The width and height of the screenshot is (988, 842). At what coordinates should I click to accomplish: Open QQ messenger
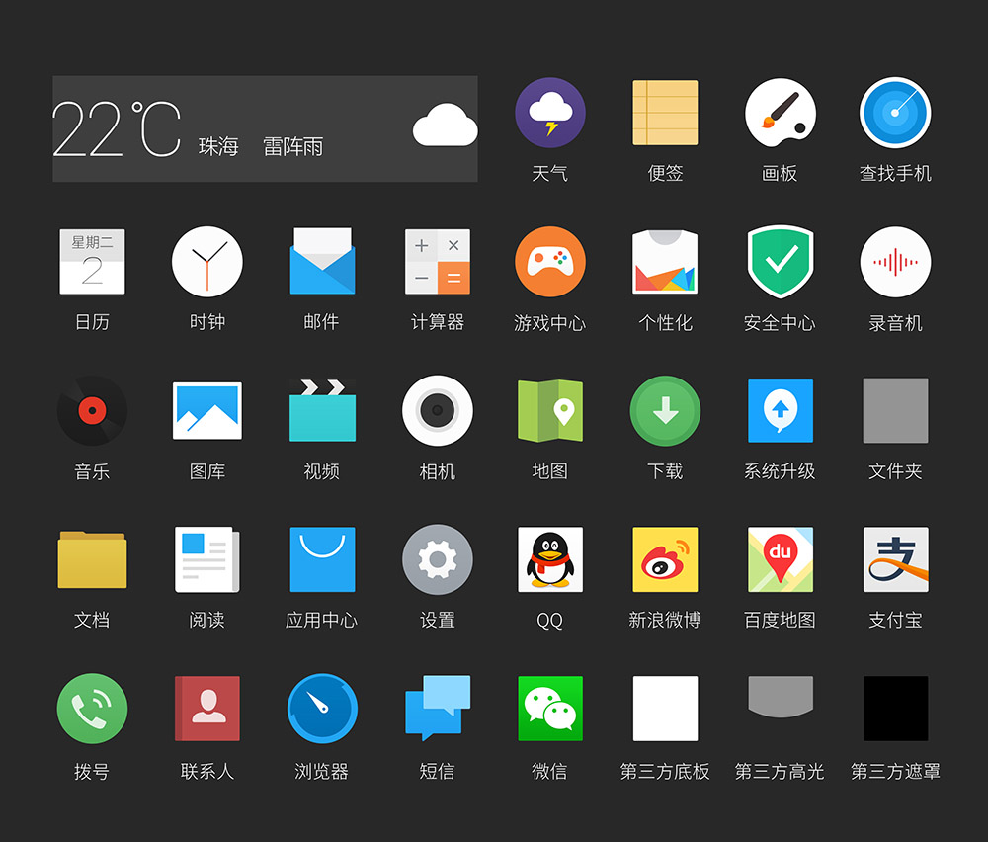click(x=550, y=559)
